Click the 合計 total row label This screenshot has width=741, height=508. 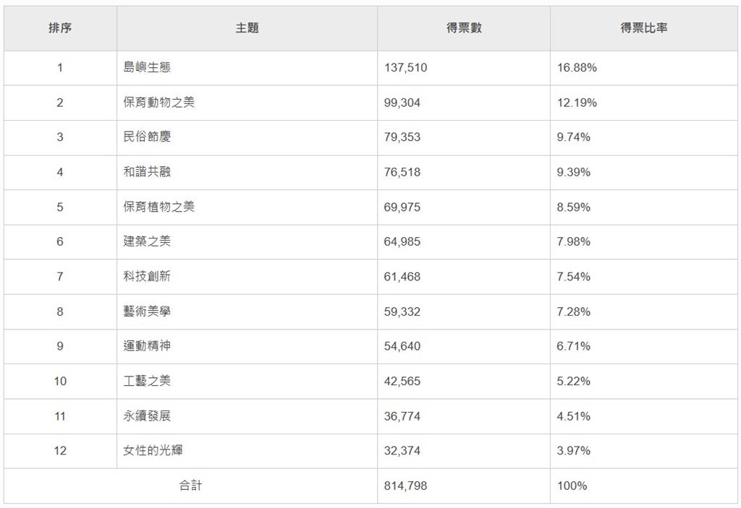click(190, 486)
